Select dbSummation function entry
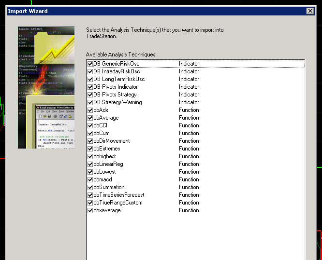The width and height of the screenshot is (322, 260). pos(109,187)
